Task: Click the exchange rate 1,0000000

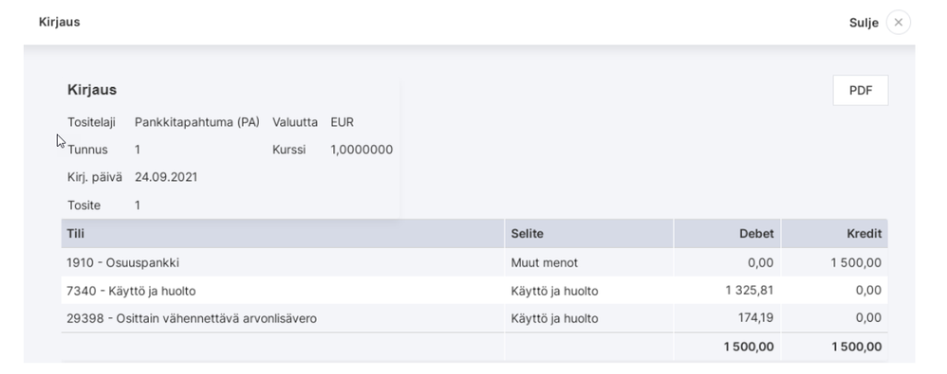Action: click(x=362, y=150)
